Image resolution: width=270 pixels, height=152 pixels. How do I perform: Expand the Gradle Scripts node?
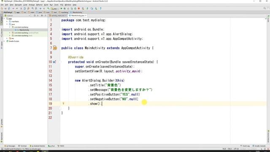coord(4,41)
